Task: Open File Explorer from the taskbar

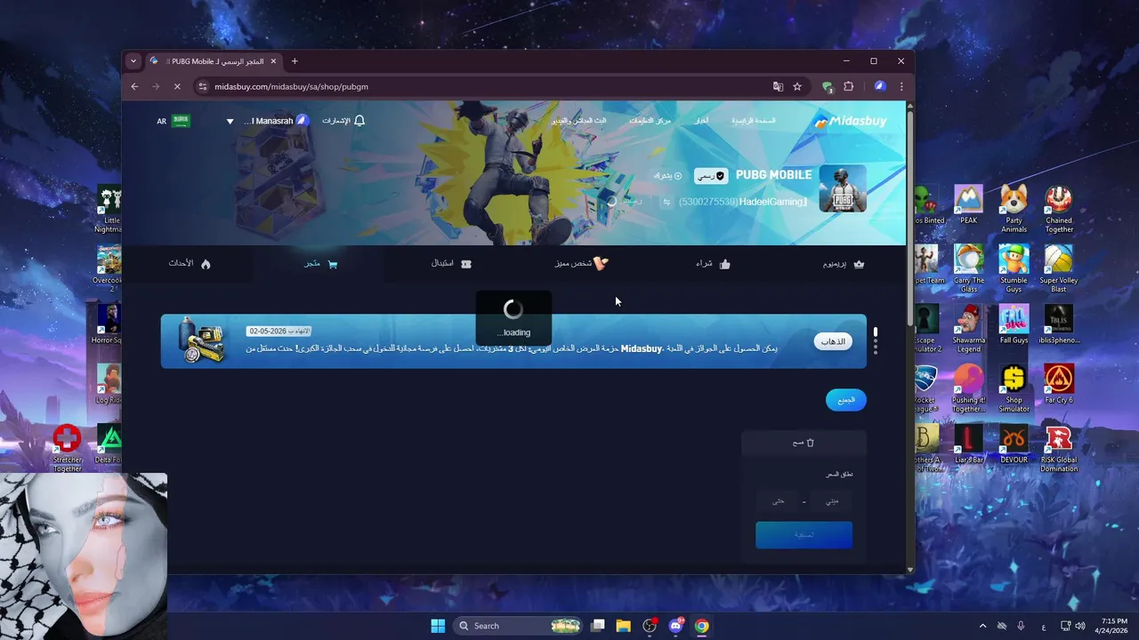Action: tap(624, 626)
